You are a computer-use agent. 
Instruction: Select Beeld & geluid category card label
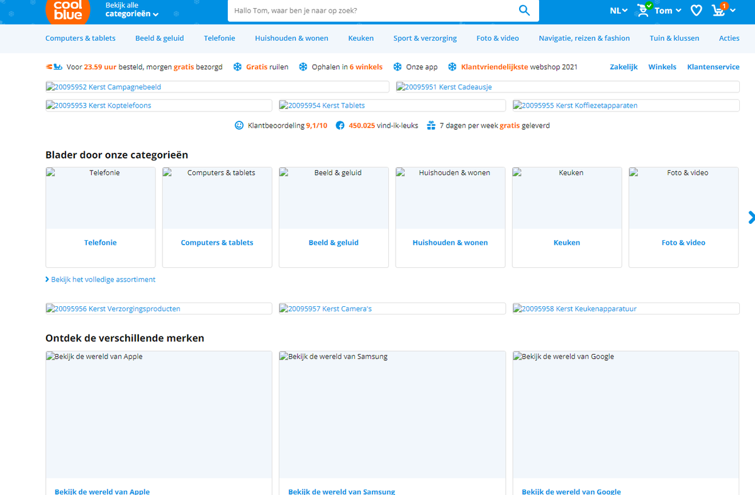333,243
